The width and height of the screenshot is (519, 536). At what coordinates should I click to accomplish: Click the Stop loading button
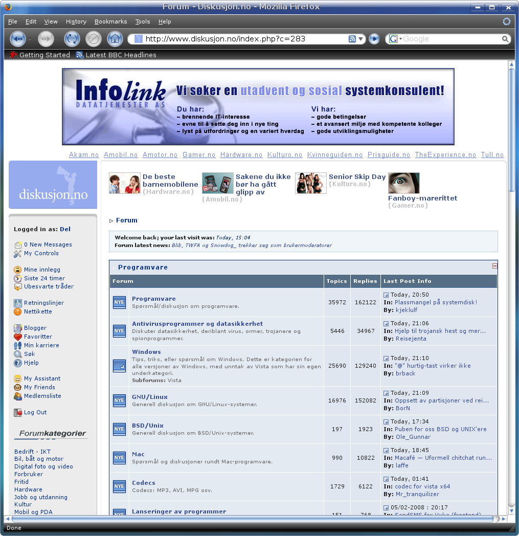(93, 39)
